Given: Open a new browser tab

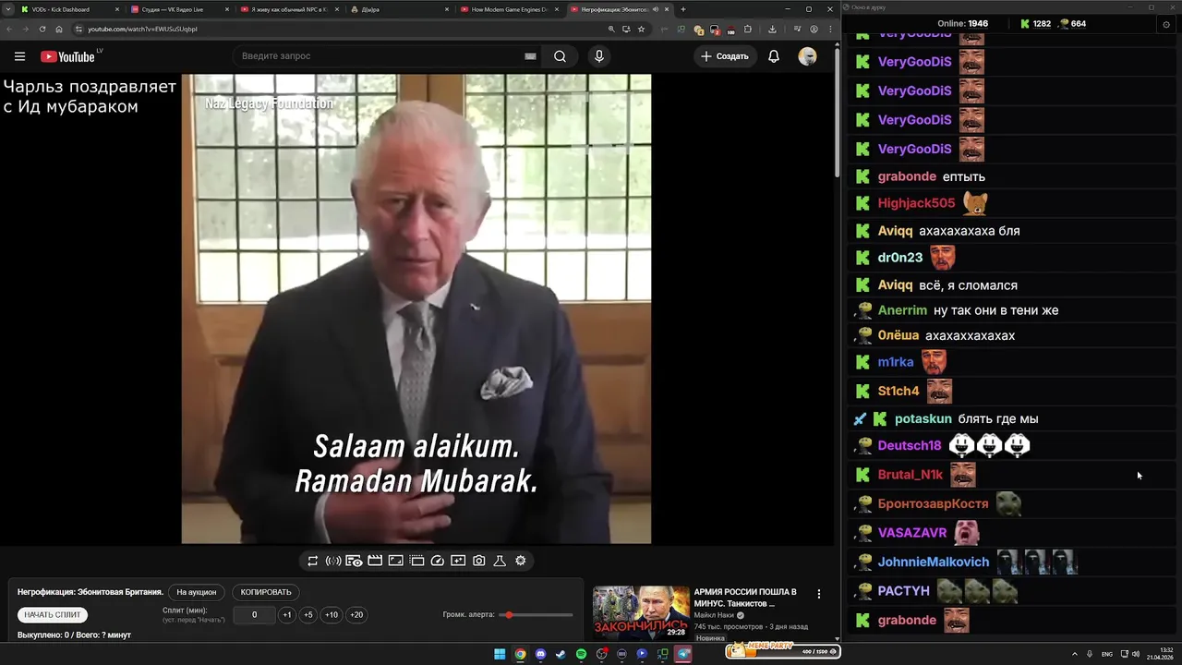Looking at the screenshot, I should pyautogui.click(x=683, y=9).
